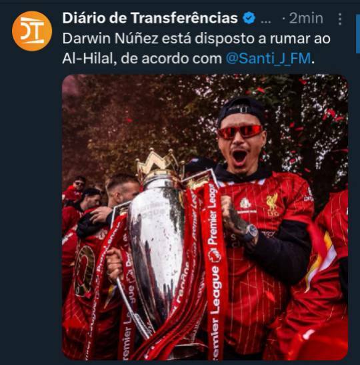Open the attached Liverpool celebration photo
Image resolution: width=360 pixels, height=365 pixels.
205,217
